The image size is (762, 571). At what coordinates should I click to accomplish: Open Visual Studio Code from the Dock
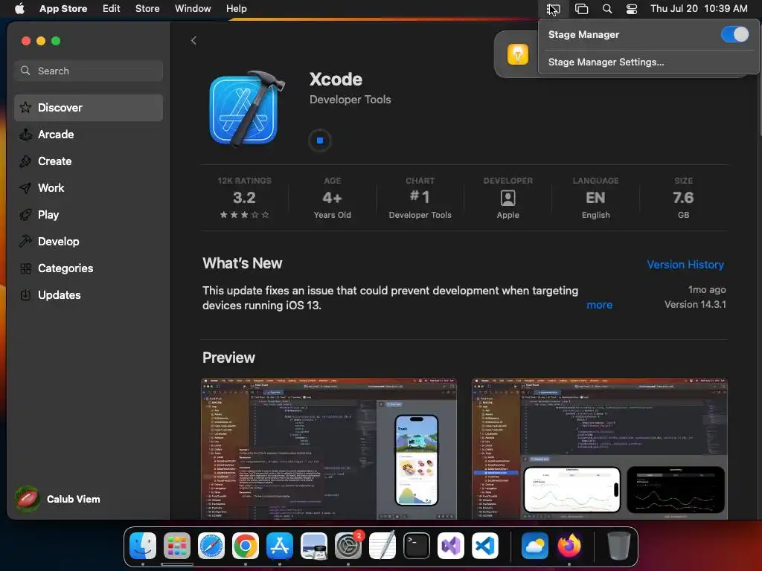point(485,546)
